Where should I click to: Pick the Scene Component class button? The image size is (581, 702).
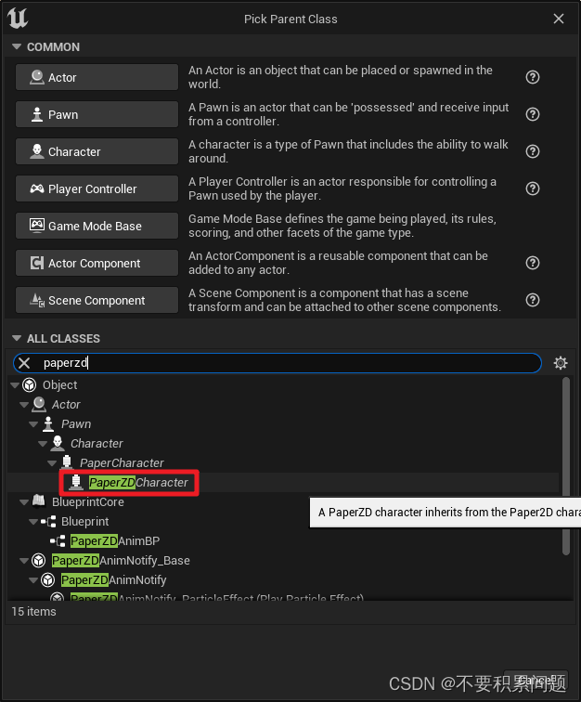tap(97, 301)
